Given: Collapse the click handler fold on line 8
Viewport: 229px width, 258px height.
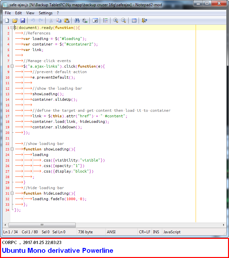Looking at the screenshot, I should tap(12, 66).
